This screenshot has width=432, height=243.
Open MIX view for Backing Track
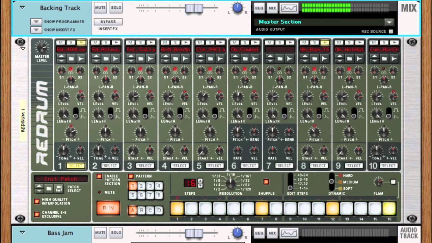272,8
